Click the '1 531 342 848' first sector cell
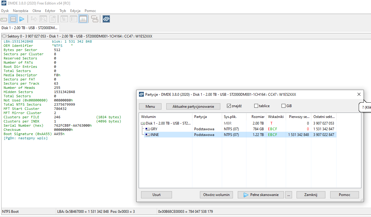371x217 pixels. (x=298, y=135)
